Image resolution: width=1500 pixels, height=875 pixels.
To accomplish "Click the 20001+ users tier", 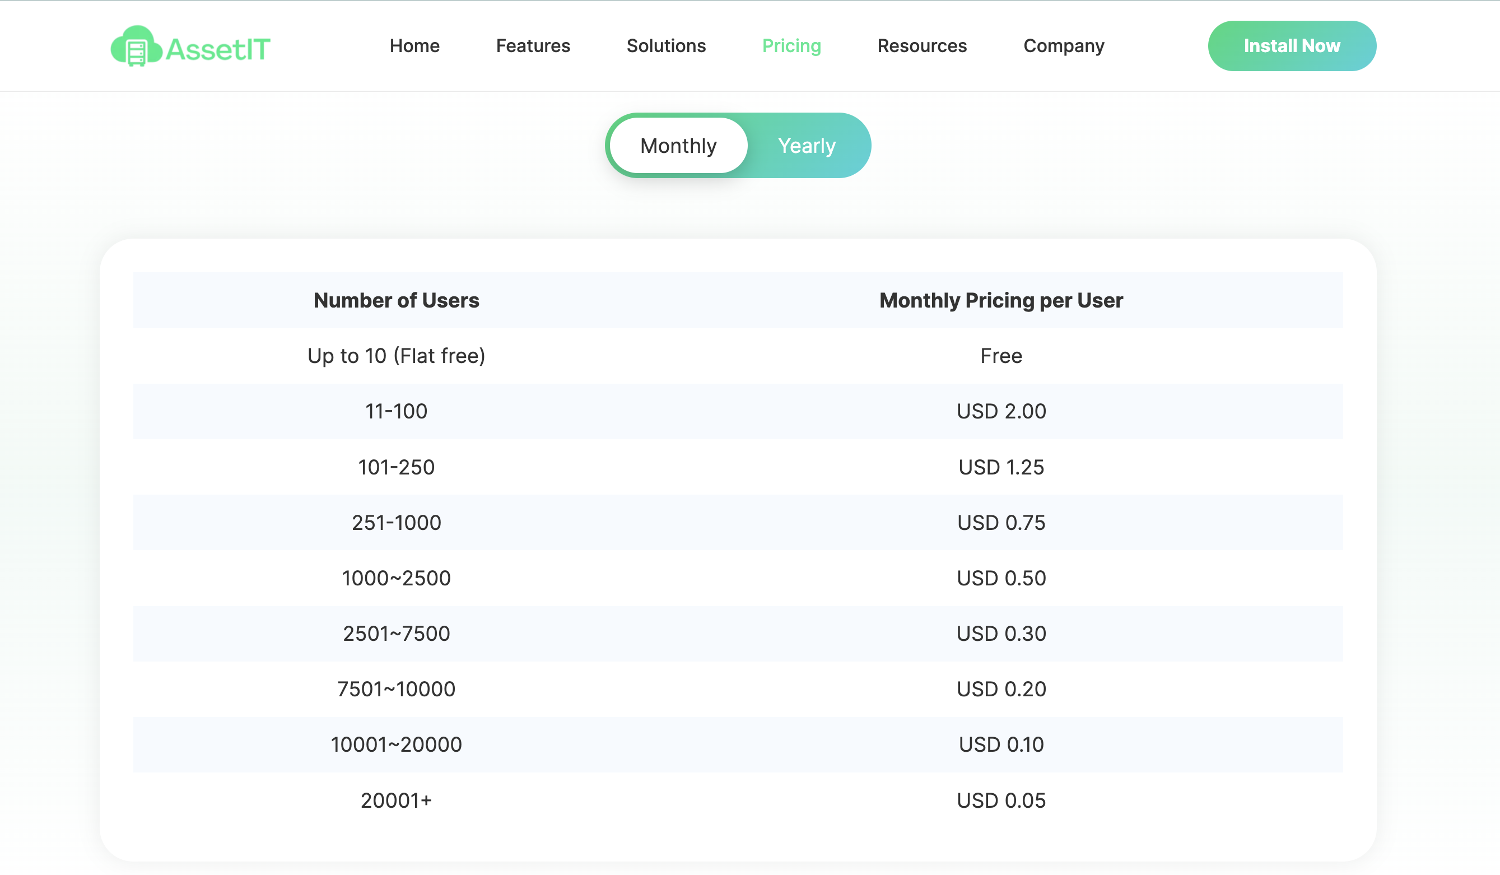I will 397,800.
